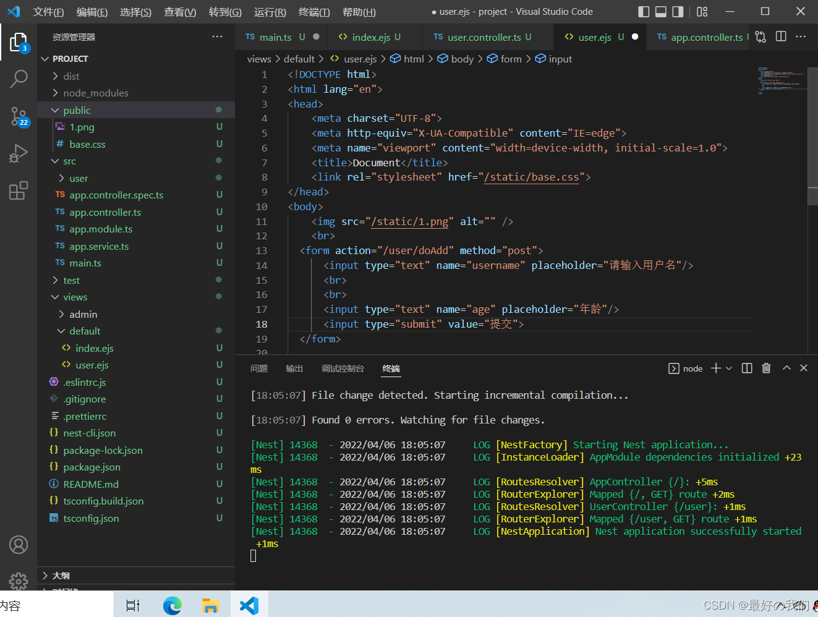Image resolution: width=818 pixels, height=617 pixels.
Task: Click the body breadcrumb item
Action: 456,59
